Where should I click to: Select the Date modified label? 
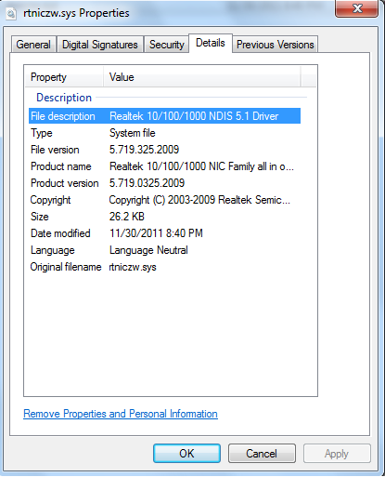[x=60, y=233]
